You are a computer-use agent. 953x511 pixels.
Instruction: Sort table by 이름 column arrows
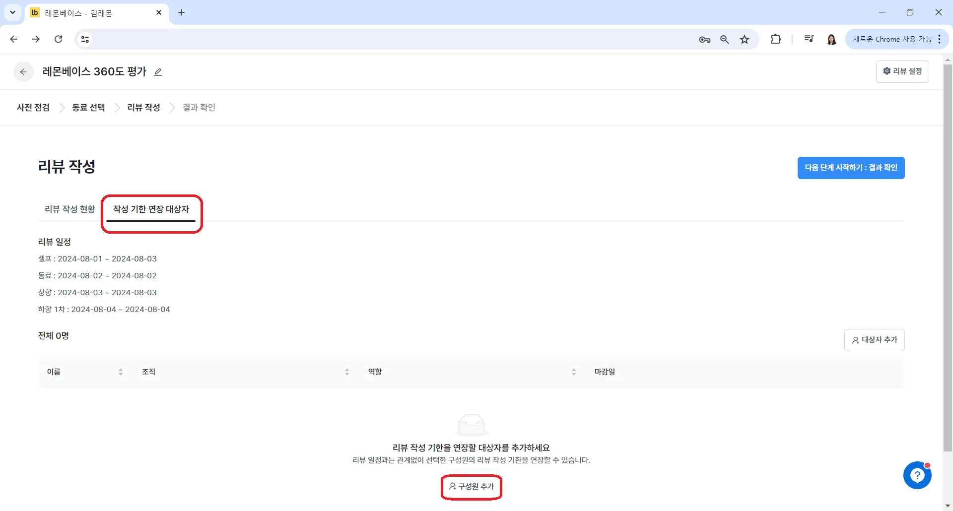click(x=121, y=372)
